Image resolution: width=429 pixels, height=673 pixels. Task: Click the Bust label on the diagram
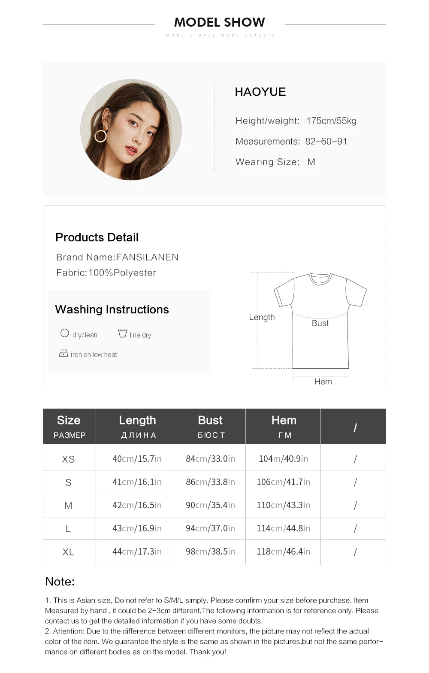point(320,323)
